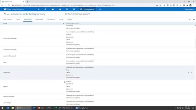Edit the dataModel row with pencil icon
196x110 pixels.
tap(189, 72)
